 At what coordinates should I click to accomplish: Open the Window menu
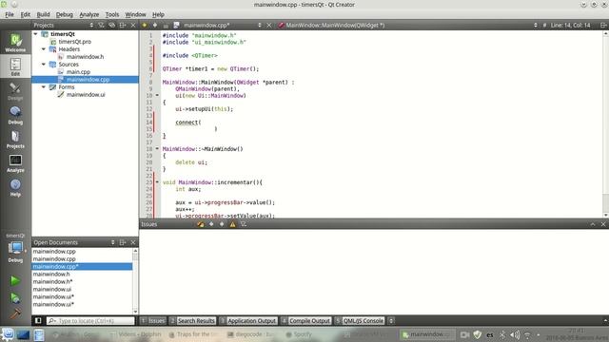tap(135, 14)
